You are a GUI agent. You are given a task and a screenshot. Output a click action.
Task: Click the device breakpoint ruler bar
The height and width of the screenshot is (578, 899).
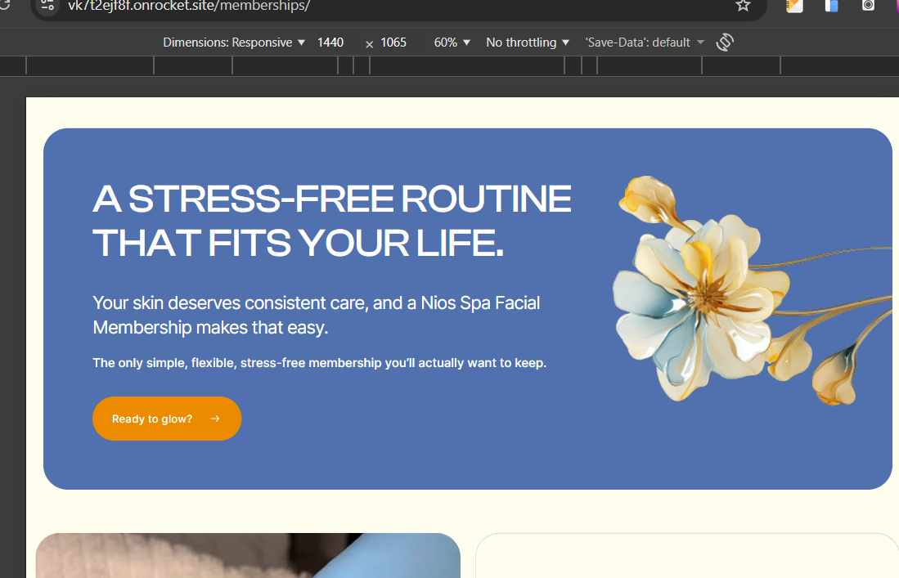450,66
